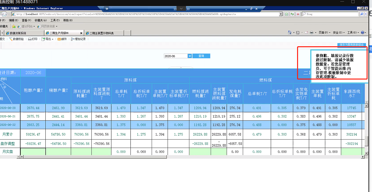Open the 帮助(H) menu
This screenshot has height=192, width=372.
point(68,20)
